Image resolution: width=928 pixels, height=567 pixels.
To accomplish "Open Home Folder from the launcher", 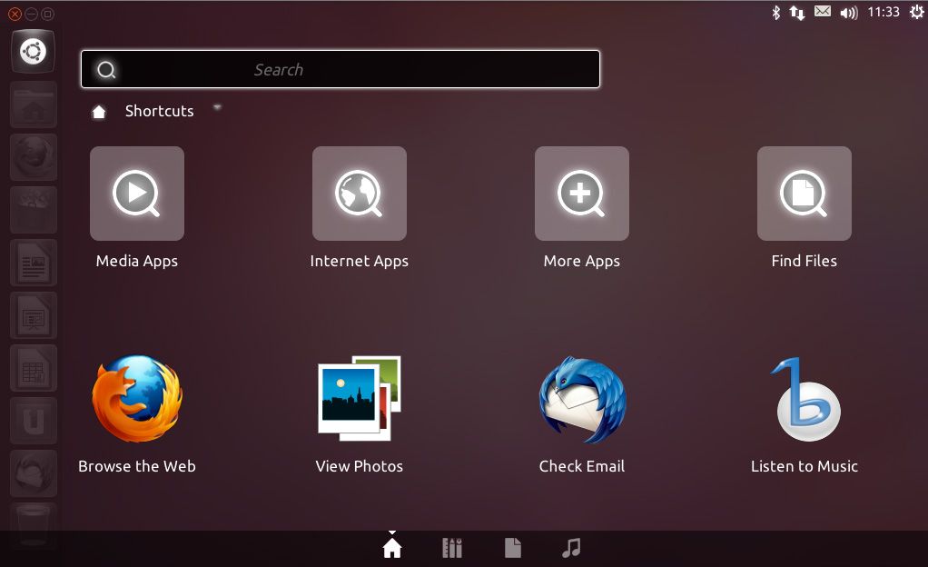I will 33,104.
